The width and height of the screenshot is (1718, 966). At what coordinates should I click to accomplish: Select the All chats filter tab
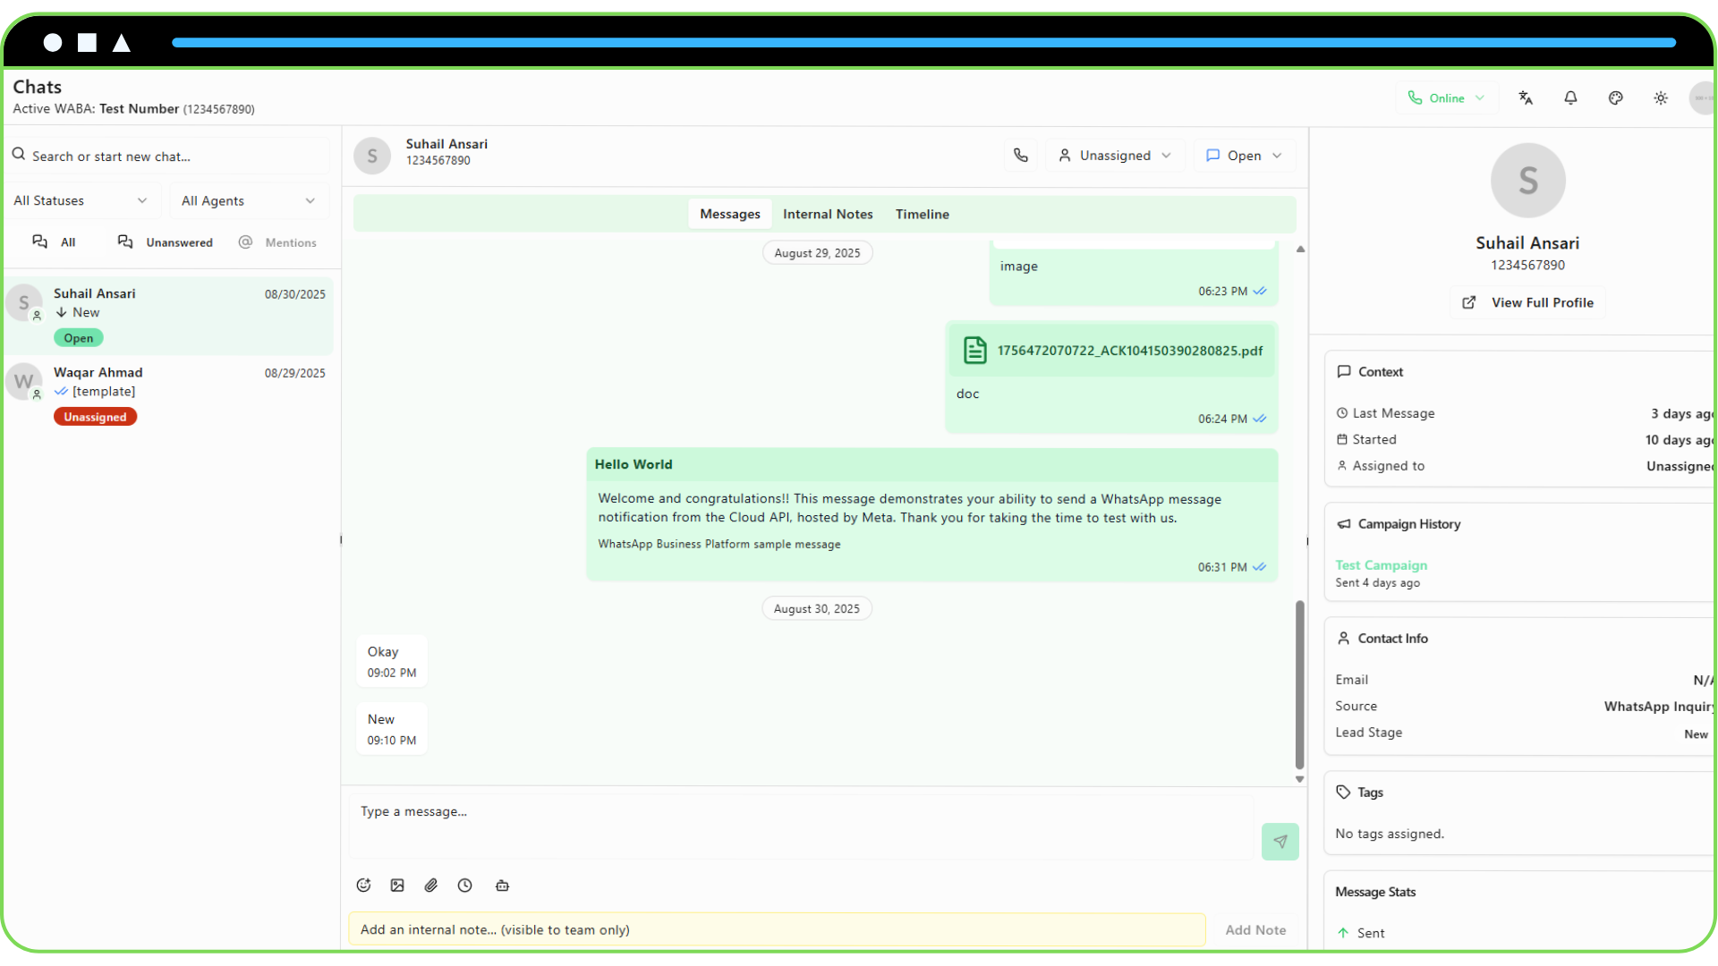[x=54, y=242]
